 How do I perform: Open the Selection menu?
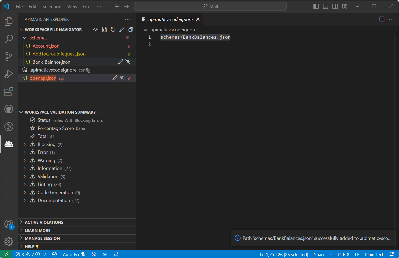click(52, 6)
